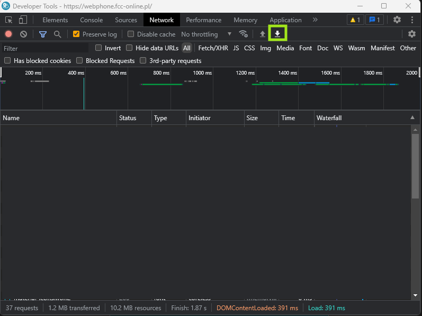
Task: Expand the more tabs chevron
Action: [x=315, y=20]
